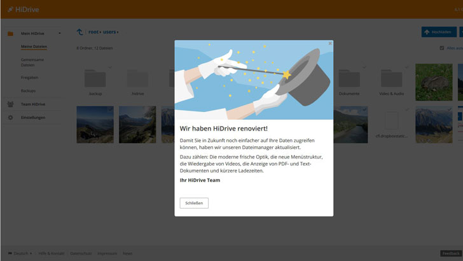The width and height of the screenshot is (463, 261).
Task: Click the HiDrive logo in header
Action: coord(24,10)
